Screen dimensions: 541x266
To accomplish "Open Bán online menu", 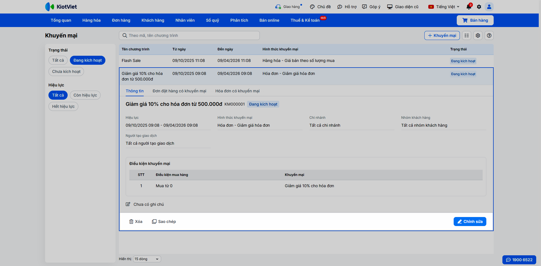I will click(269, 20).
